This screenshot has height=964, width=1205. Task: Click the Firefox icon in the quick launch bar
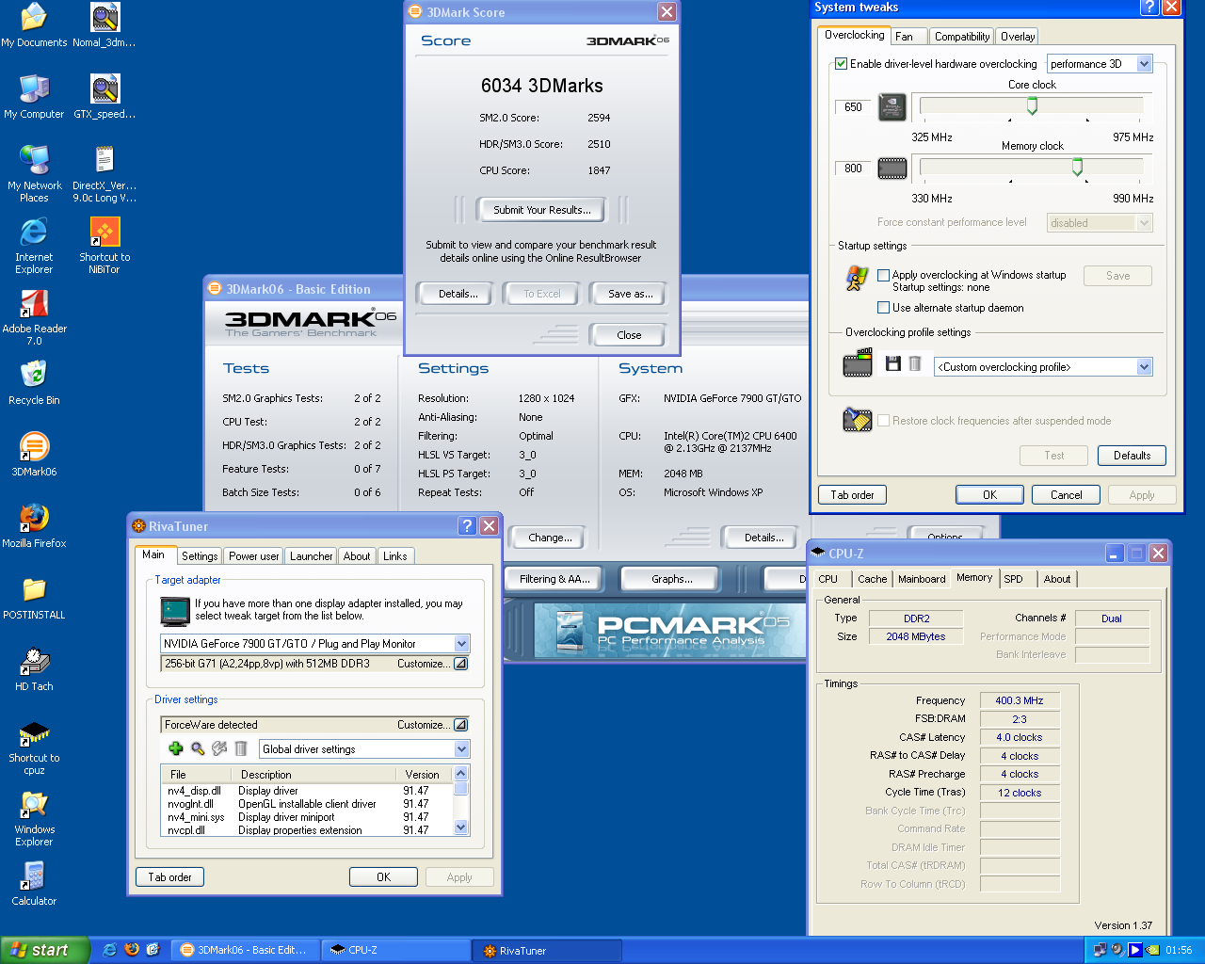pos(132,950)
